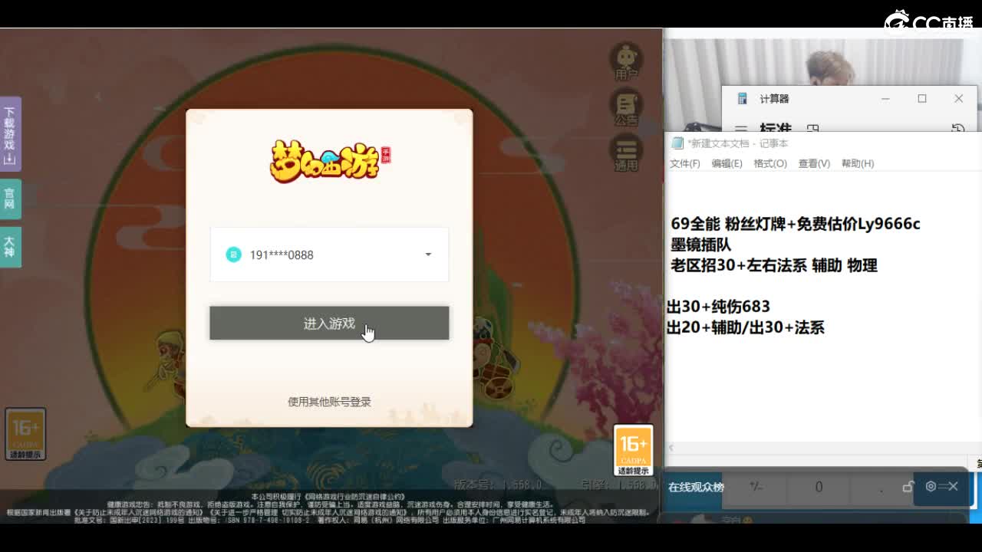The height and width of the screenshot is (552, 982).
Task: Click the account avatar icon beside 191****0888
Action: pos(233,255)
